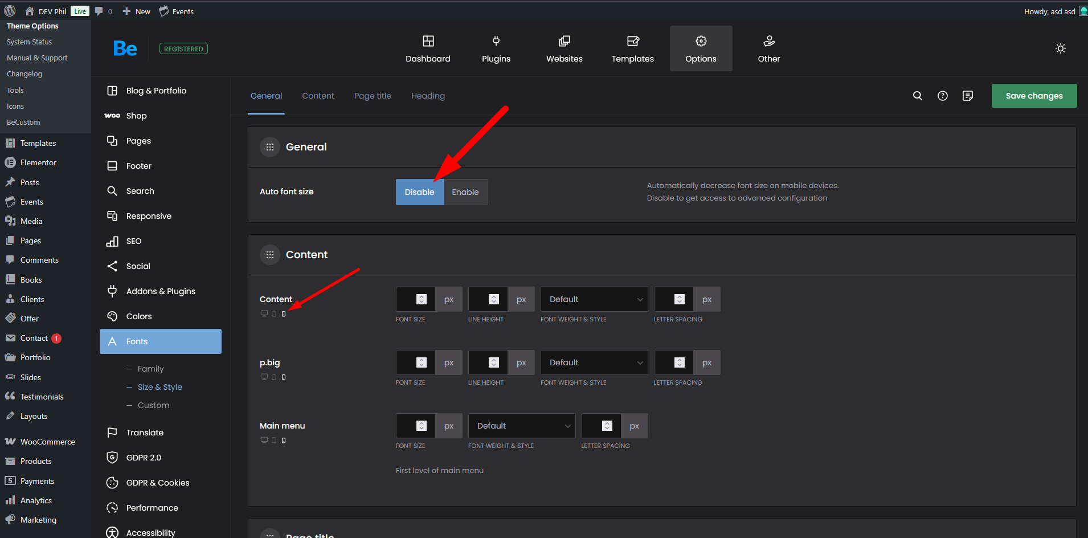
Task: Click the Save changes button
Action: pos(1034,96)
